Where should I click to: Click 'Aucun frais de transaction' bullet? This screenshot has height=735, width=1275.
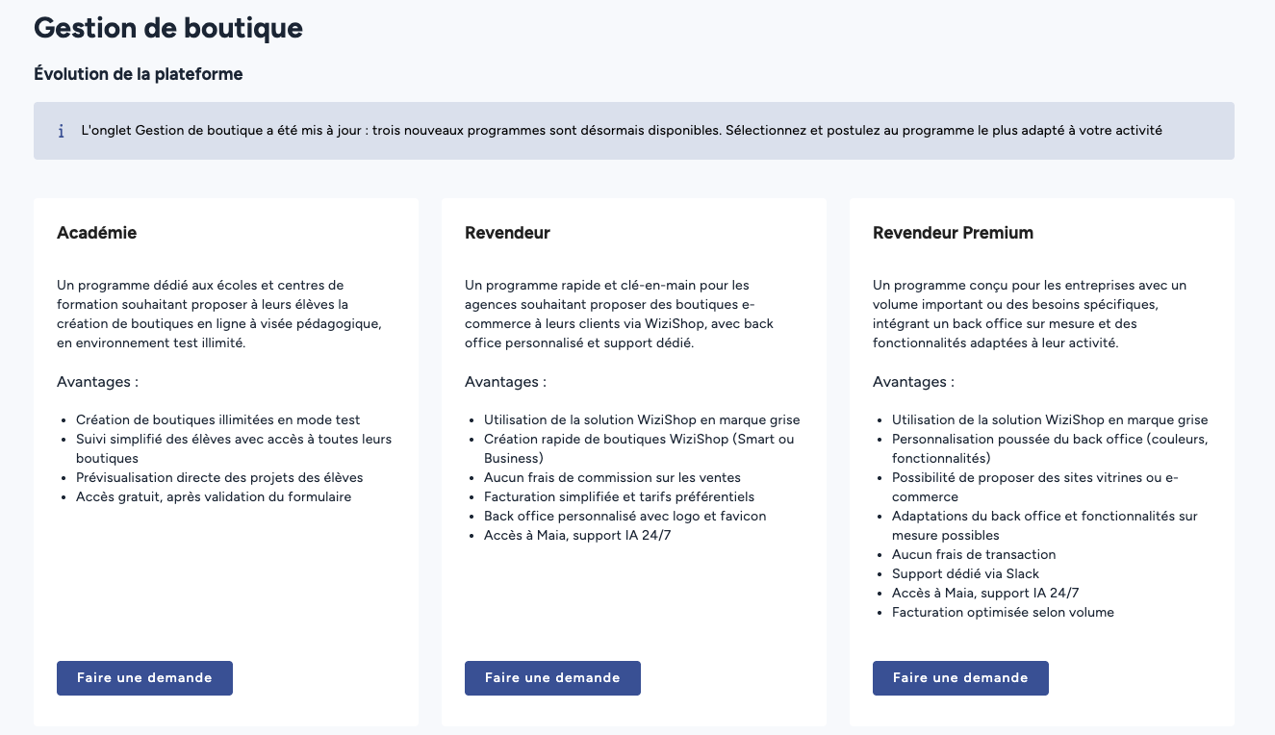(x=974, y=554)
